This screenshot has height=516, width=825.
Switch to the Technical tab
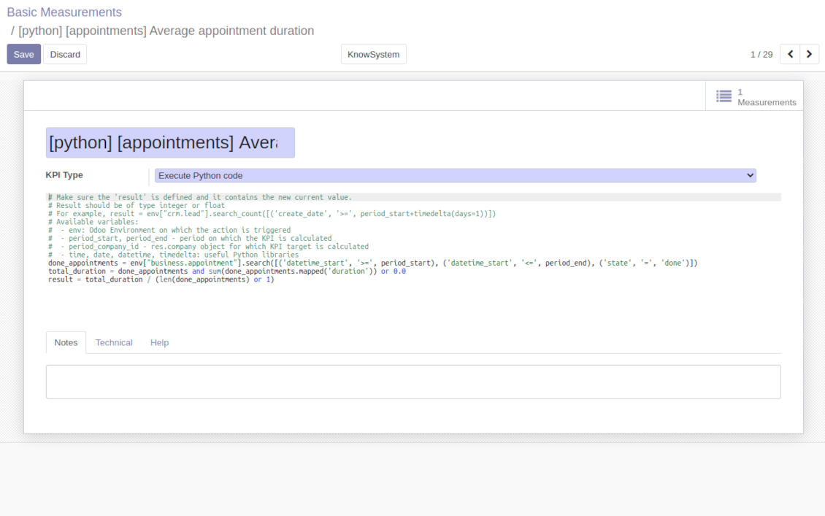[x=114, y=342]
